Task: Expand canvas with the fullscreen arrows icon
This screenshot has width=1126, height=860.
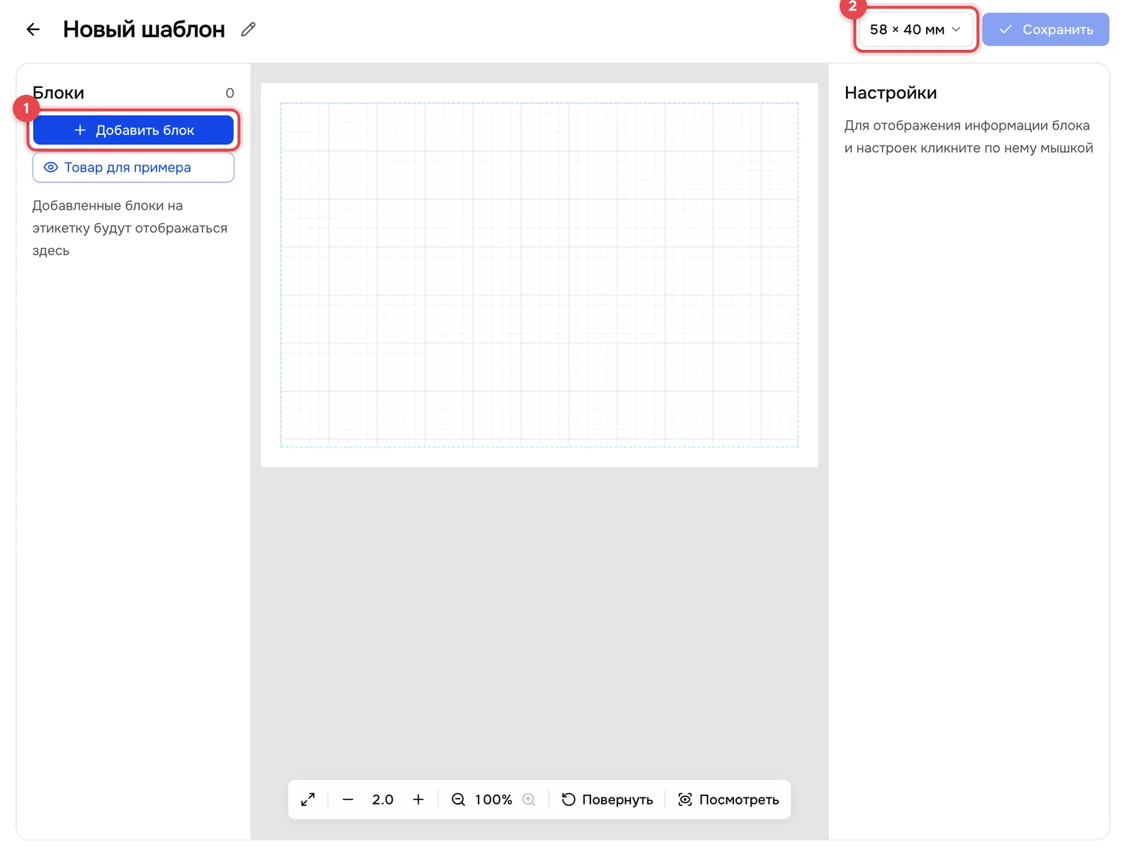Action: coord(308,799)
